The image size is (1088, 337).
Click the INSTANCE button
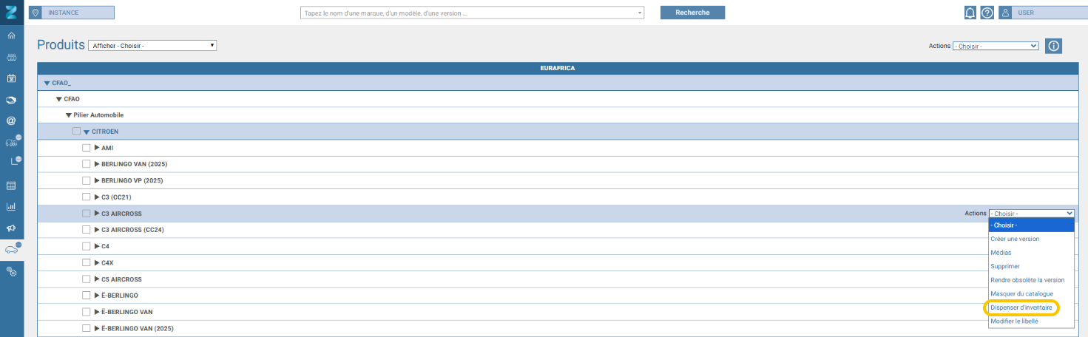72,13
